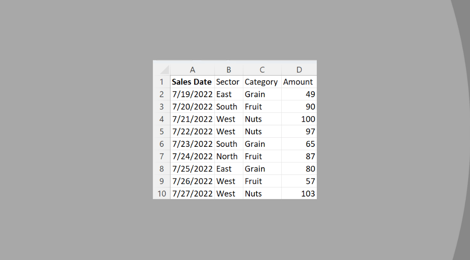Select column header D

tap(299, 70)
